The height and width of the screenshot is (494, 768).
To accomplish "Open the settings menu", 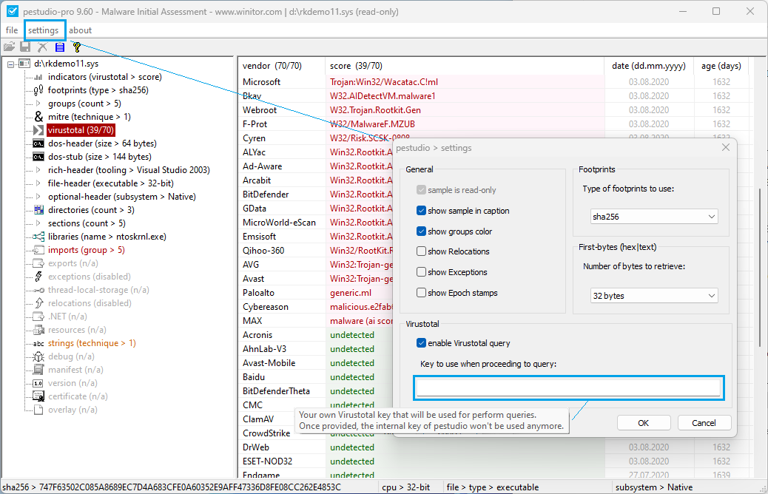I will 44,30.
